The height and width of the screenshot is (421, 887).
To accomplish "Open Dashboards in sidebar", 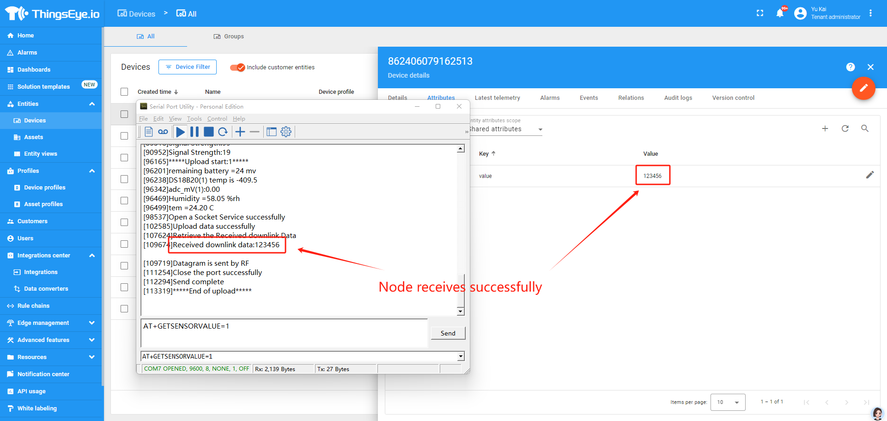I will tap(51, 70).
